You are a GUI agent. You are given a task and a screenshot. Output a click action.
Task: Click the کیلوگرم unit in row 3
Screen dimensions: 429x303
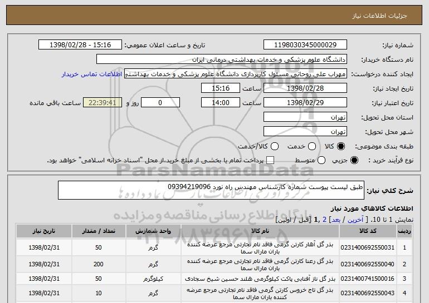point(153,279)
